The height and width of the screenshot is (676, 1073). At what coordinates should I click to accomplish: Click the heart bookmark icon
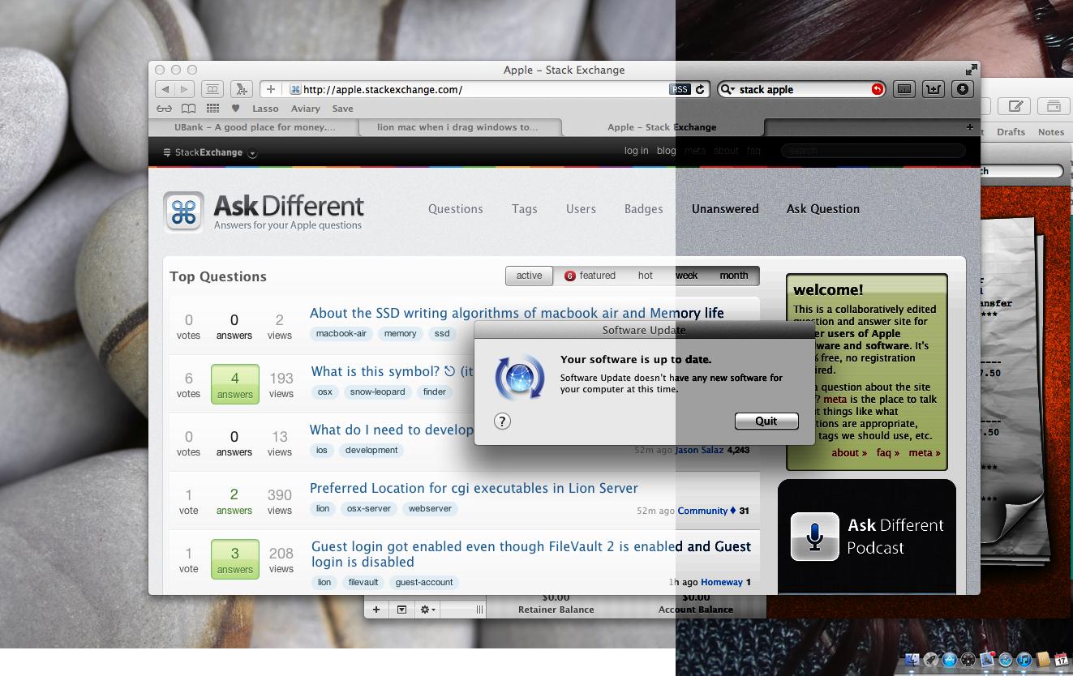click(x=235, y=109)
